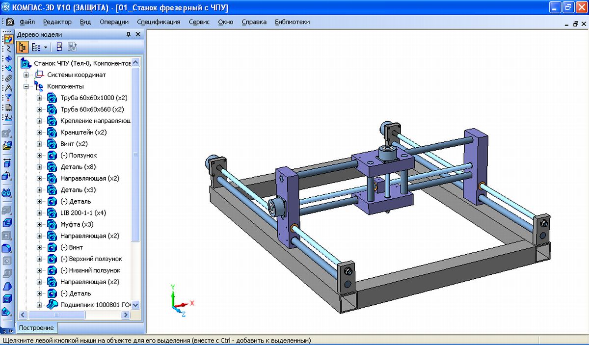Expand the Системы координат tree node
This screenshot has height=345, width=589.
27,75
